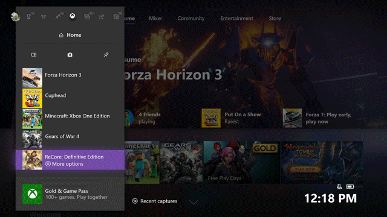The image size is (387, 217).
Task: Open the Messages tab with 99+ badge
Action: point(87,16)
